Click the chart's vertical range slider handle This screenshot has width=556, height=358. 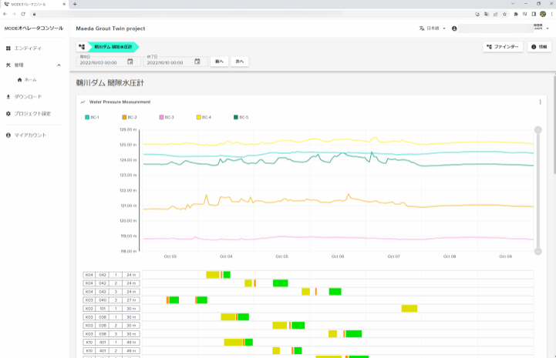(538, 130)
